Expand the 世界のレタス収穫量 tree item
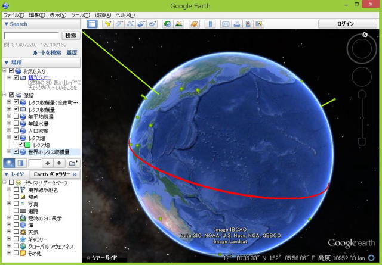The width and height of the screenshot is (382, 265). (x=8, y=152)
